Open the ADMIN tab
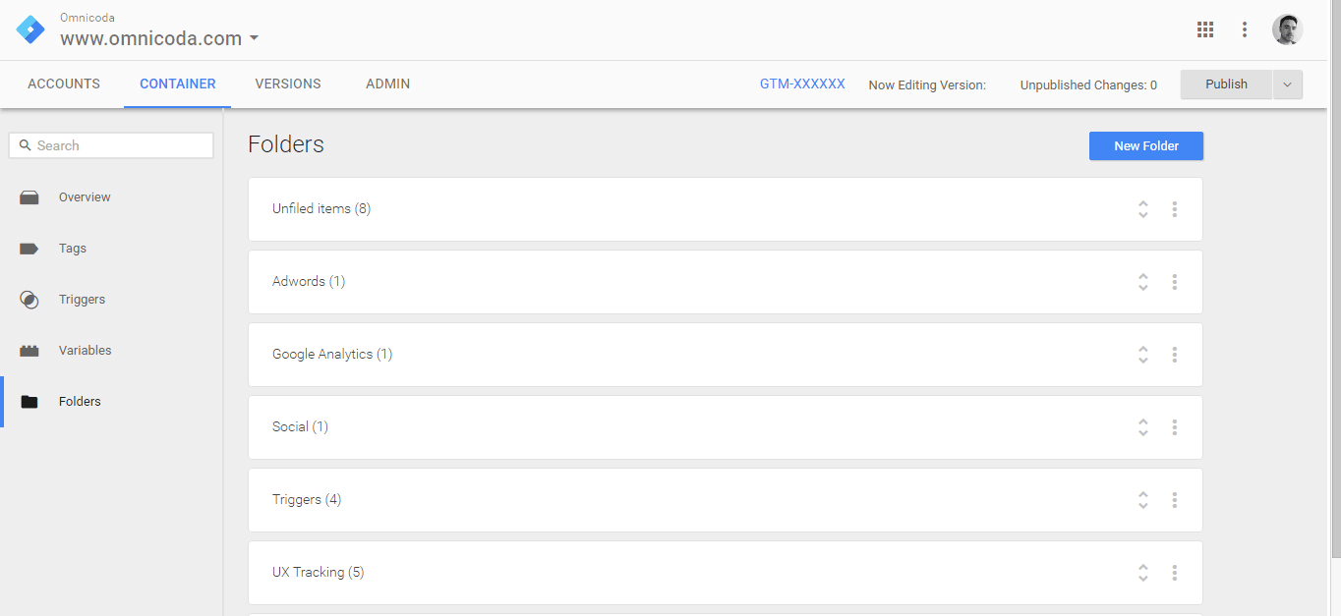Image resolution: width=1341 pixels, height=616 pixels. click(x=387, y=84)
